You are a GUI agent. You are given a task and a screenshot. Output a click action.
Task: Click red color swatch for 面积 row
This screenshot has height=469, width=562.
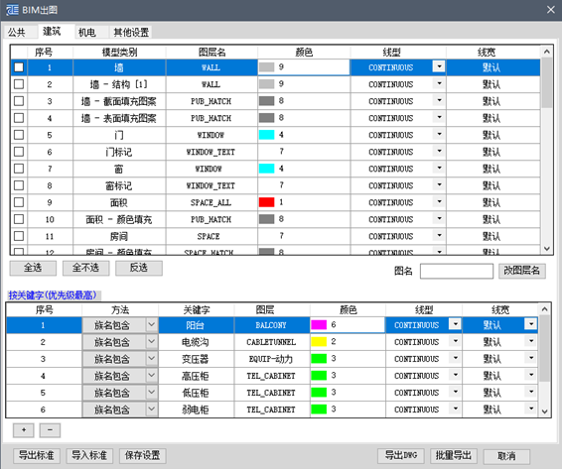point(267,202)
